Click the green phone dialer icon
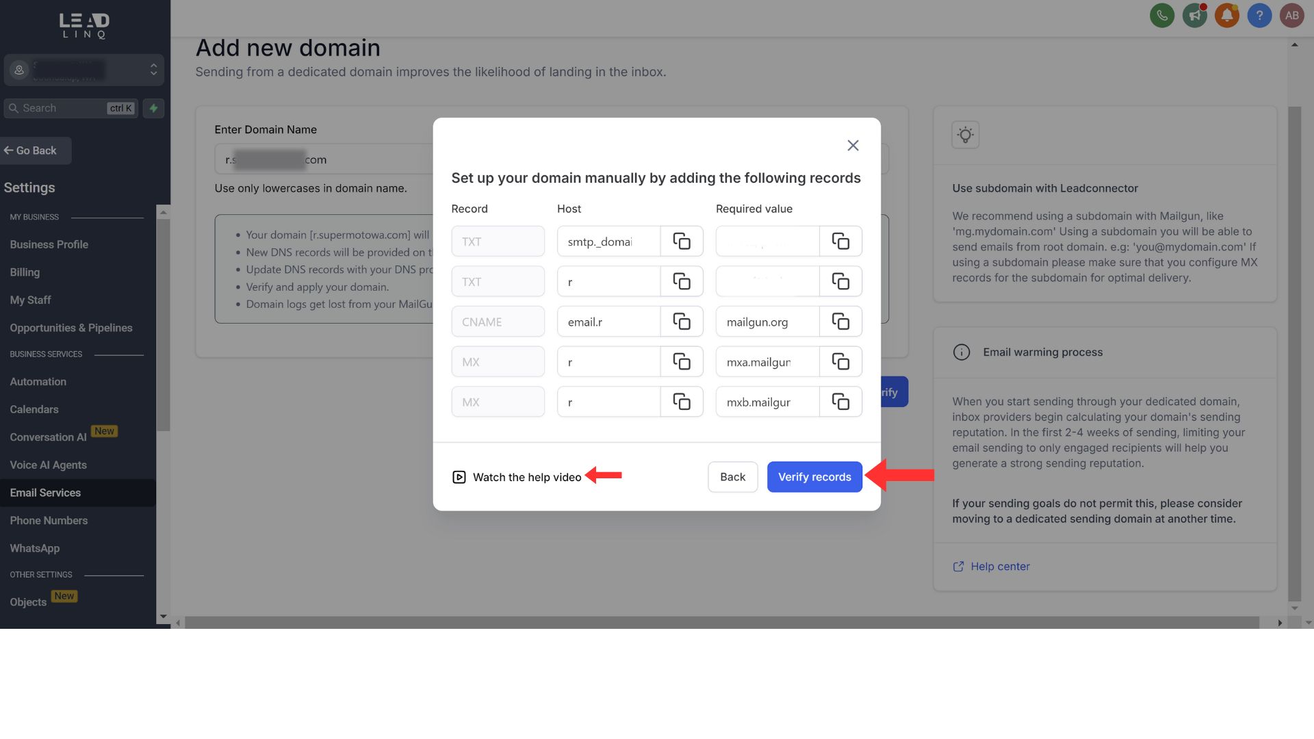This screenshot has height=739, width=1314. click(1161, 15)
